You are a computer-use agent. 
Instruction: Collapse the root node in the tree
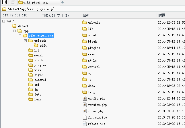click(4, 21)
